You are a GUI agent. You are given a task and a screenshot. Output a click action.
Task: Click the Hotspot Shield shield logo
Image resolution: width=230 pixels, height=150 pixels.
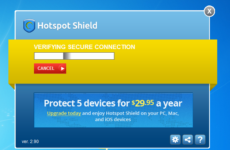pyautogui.click(x=29, y=26)
